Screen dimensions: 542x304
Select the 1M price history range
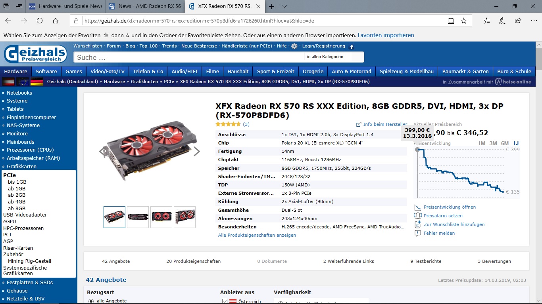coord(481,143)
